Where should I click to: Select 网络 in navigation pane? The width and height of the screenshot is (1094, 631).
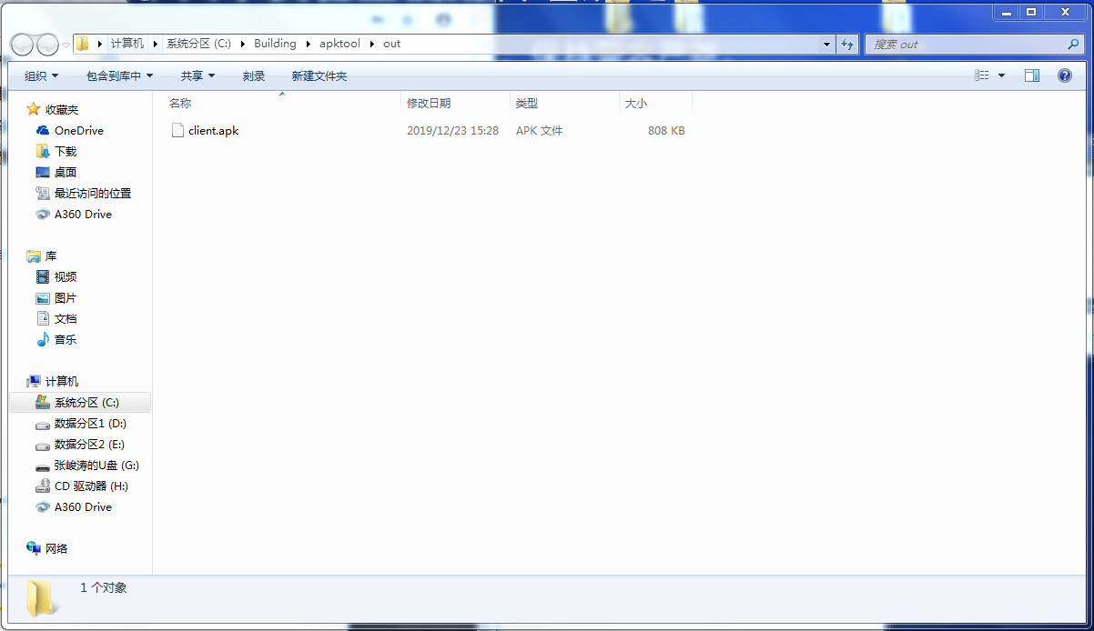pyautogui.click(x=56, y=549)
